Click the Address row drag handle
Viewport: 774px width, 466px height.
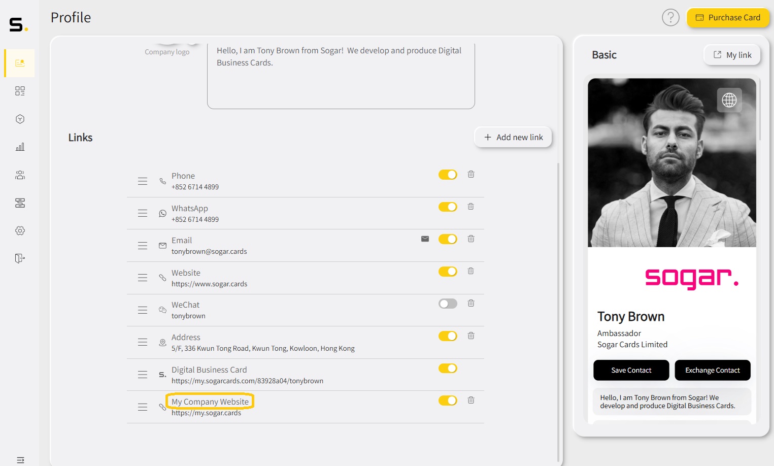coord(143,342)
